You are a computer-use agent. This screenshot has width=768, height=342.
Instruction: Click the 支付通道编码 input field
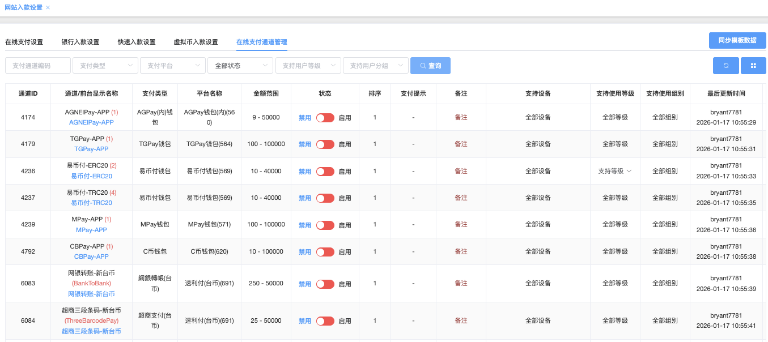pos(38,66)
